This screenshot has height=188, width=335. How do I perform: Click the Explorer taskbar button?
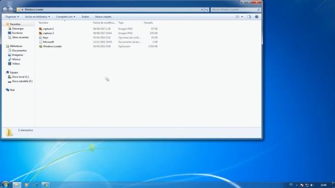tap(17, 185)
